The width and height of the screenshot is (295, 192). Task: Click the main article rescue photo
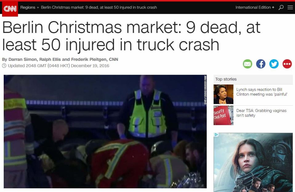point(105,131)
